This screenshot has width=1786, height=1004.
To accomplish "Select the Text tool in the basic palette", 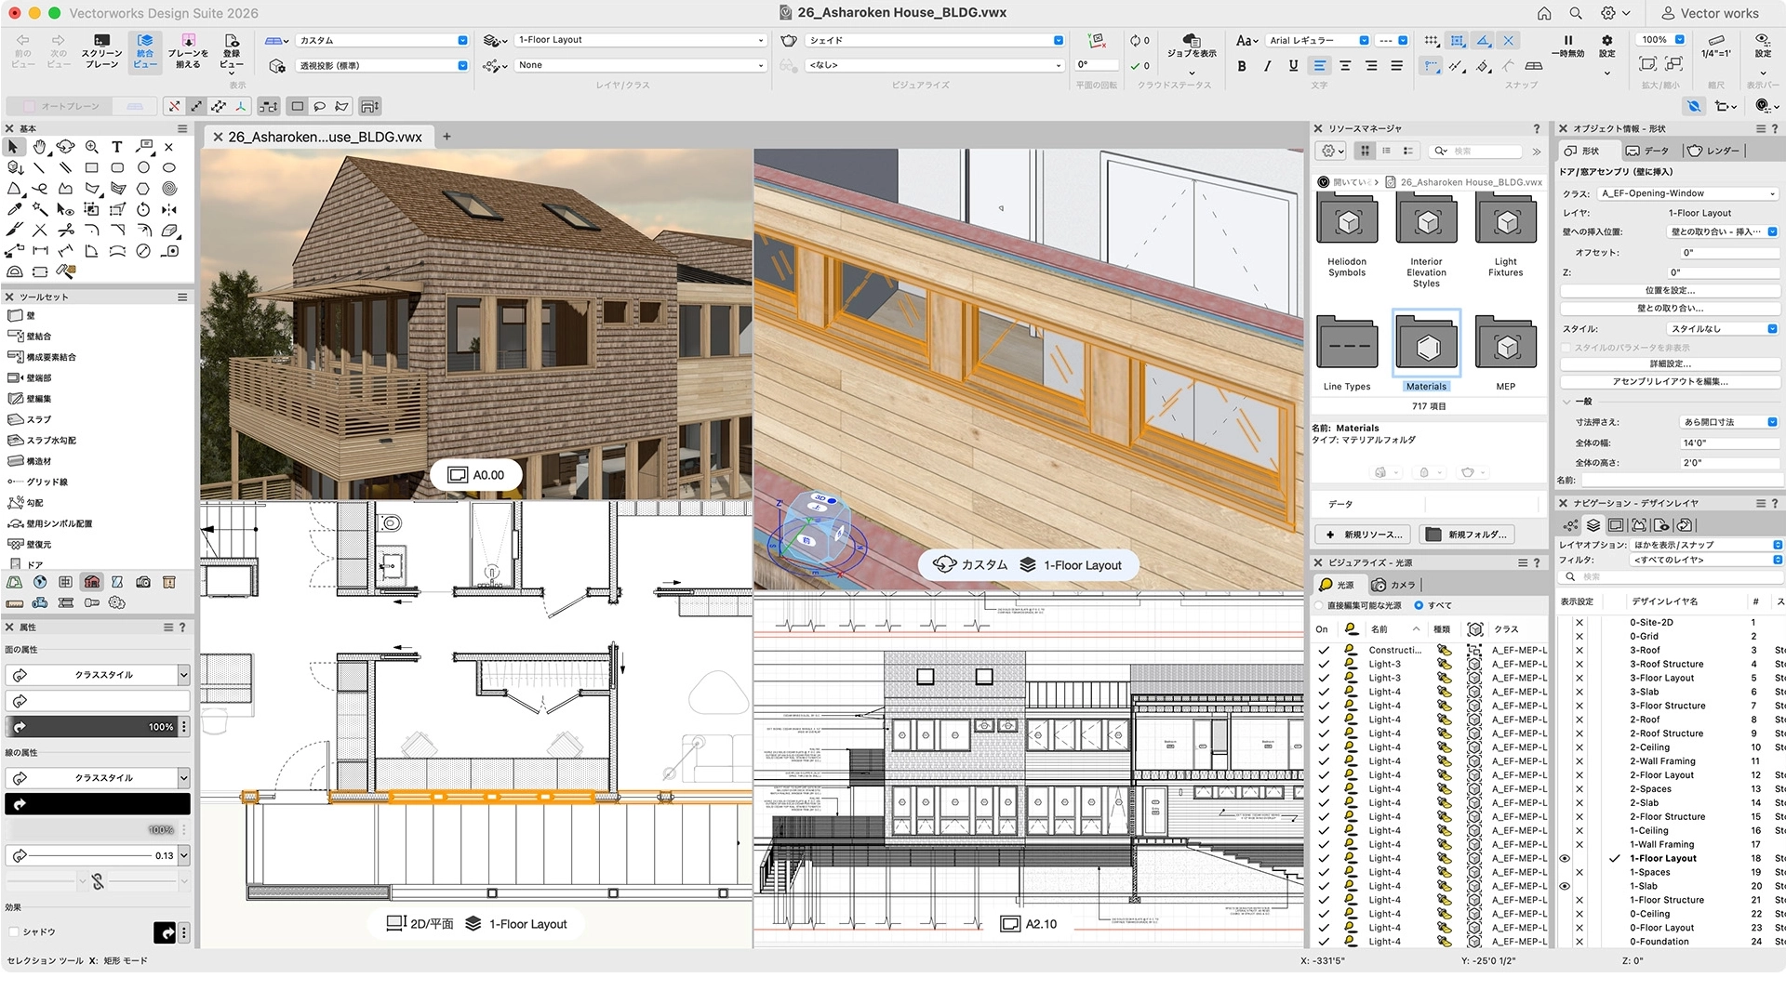I will (116, 146).
